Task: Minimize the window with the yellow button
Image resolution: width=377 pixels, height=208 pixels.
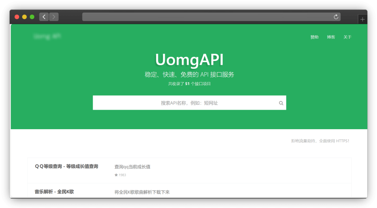Action: click(x=24, y=17)
